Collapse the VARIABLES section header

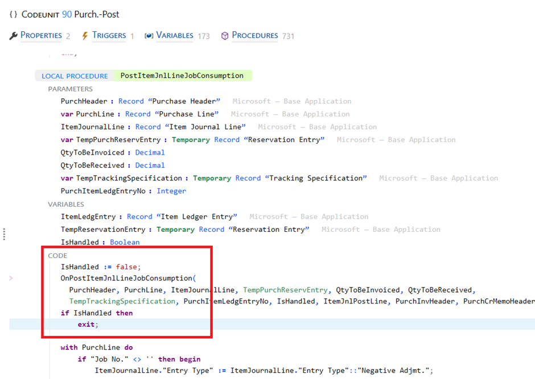point(66,204)
